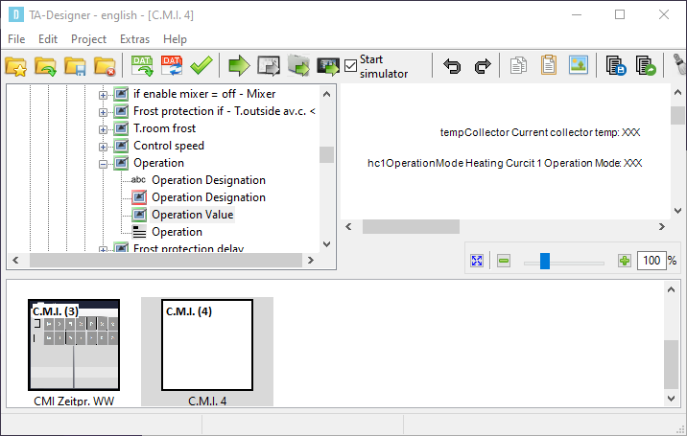Click the green plus zoom-in button
This screenshot has height=436, width=687.
click(624, 261)
